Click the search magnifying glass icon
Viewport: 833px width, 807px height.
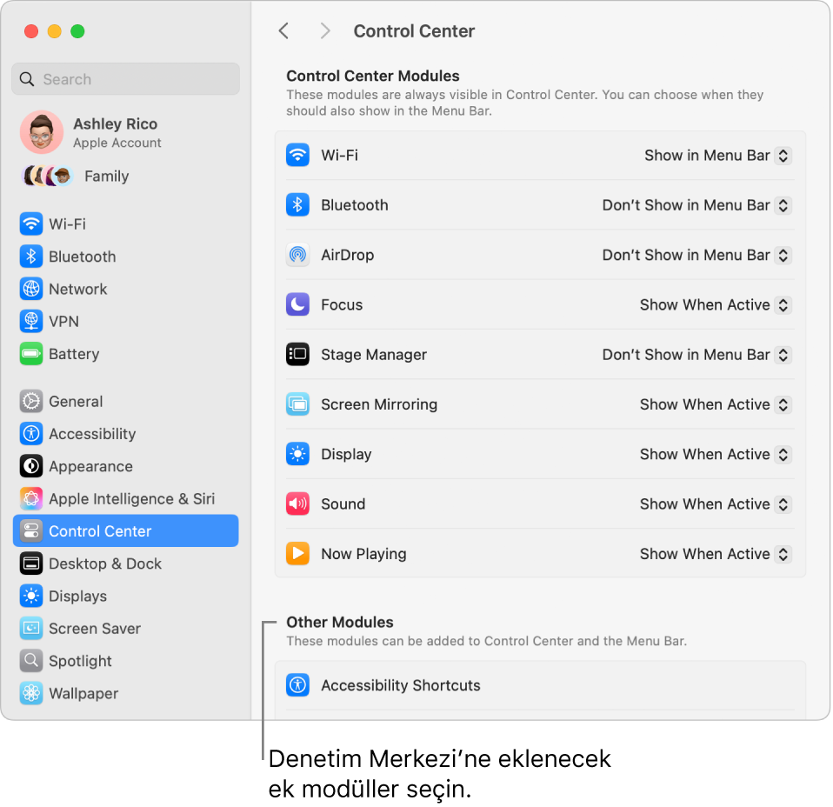[27, 79]
